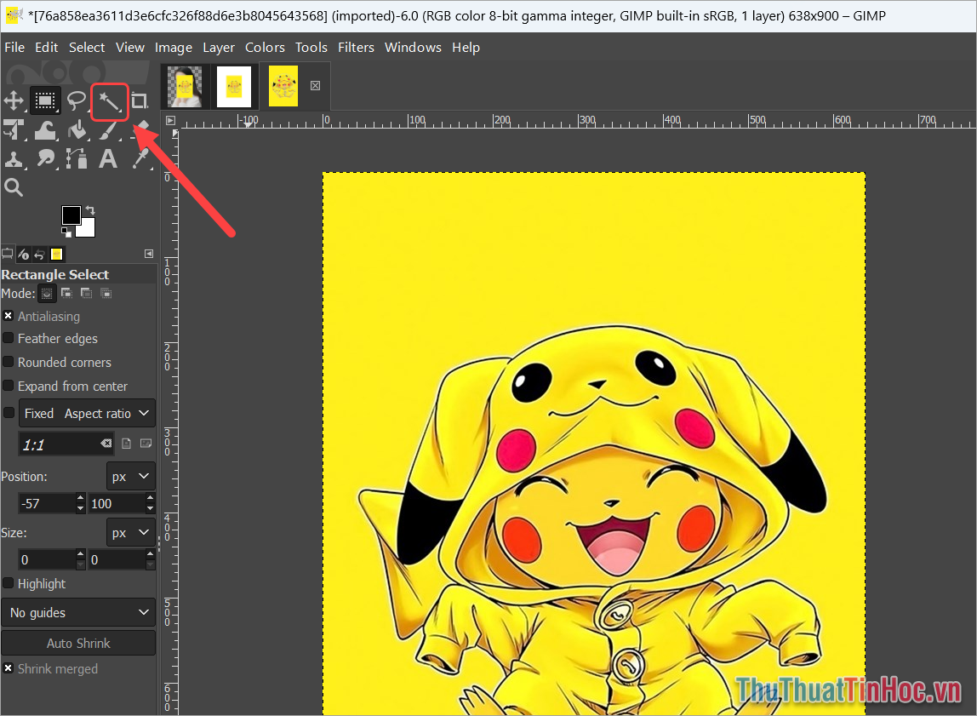Enable Expand from center option
Viewport: 977px width, 716px height.
(x=9, y=385)
